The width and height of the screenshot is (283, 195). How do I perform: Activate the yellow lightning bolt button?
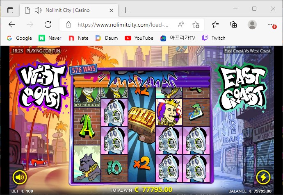(x=263, y=177)
